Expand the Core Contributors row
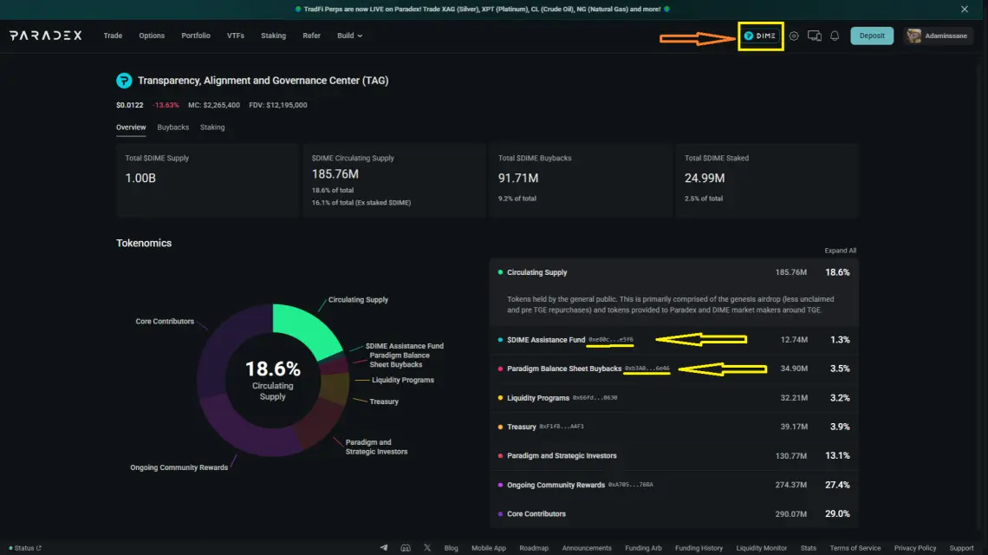The image size is (988, 555). point(674,514)
